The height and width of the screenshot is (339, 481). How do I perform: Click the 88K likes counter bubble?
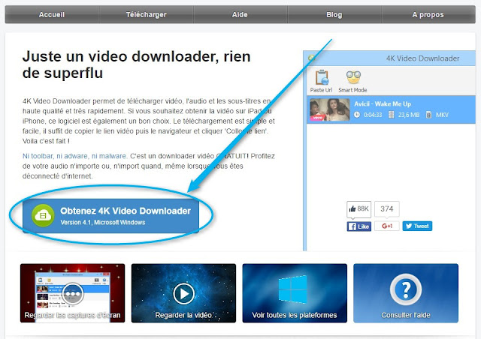[359, 209]
